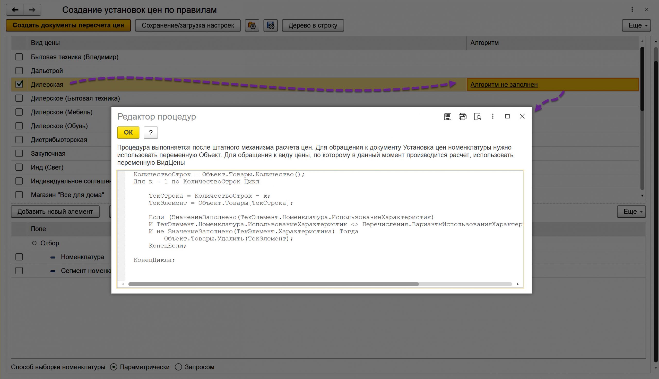
Task: Check the Дальстрой price type checkbox
Action: coord(19,71)
